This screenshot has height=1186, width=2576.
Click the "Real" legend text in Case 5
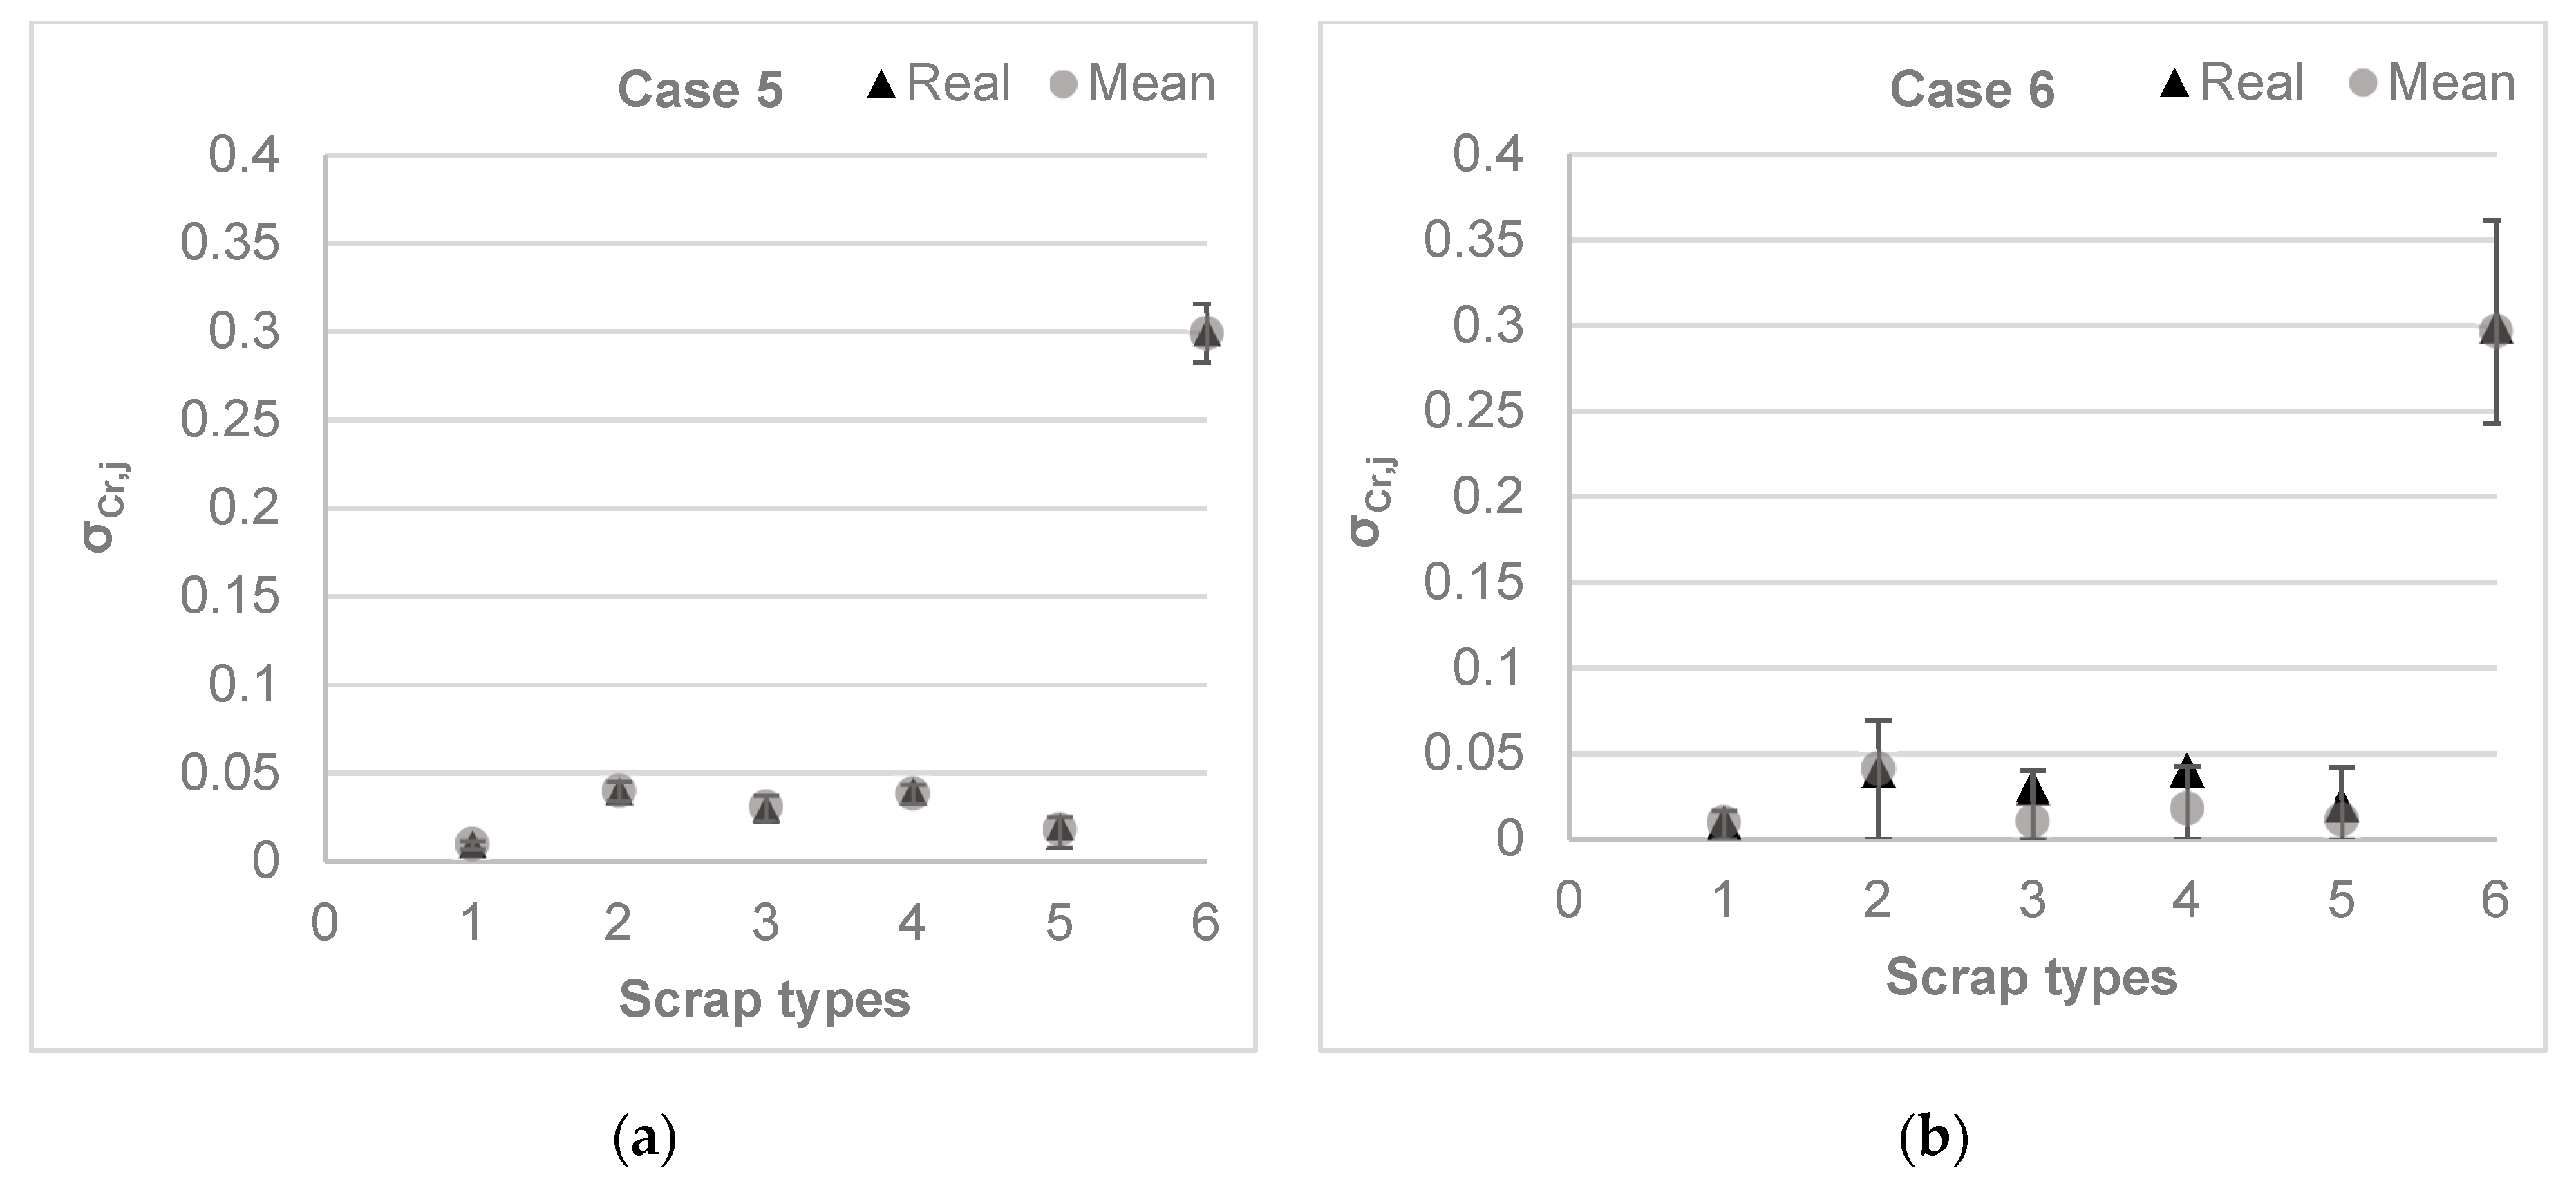[x=958, y=83]
